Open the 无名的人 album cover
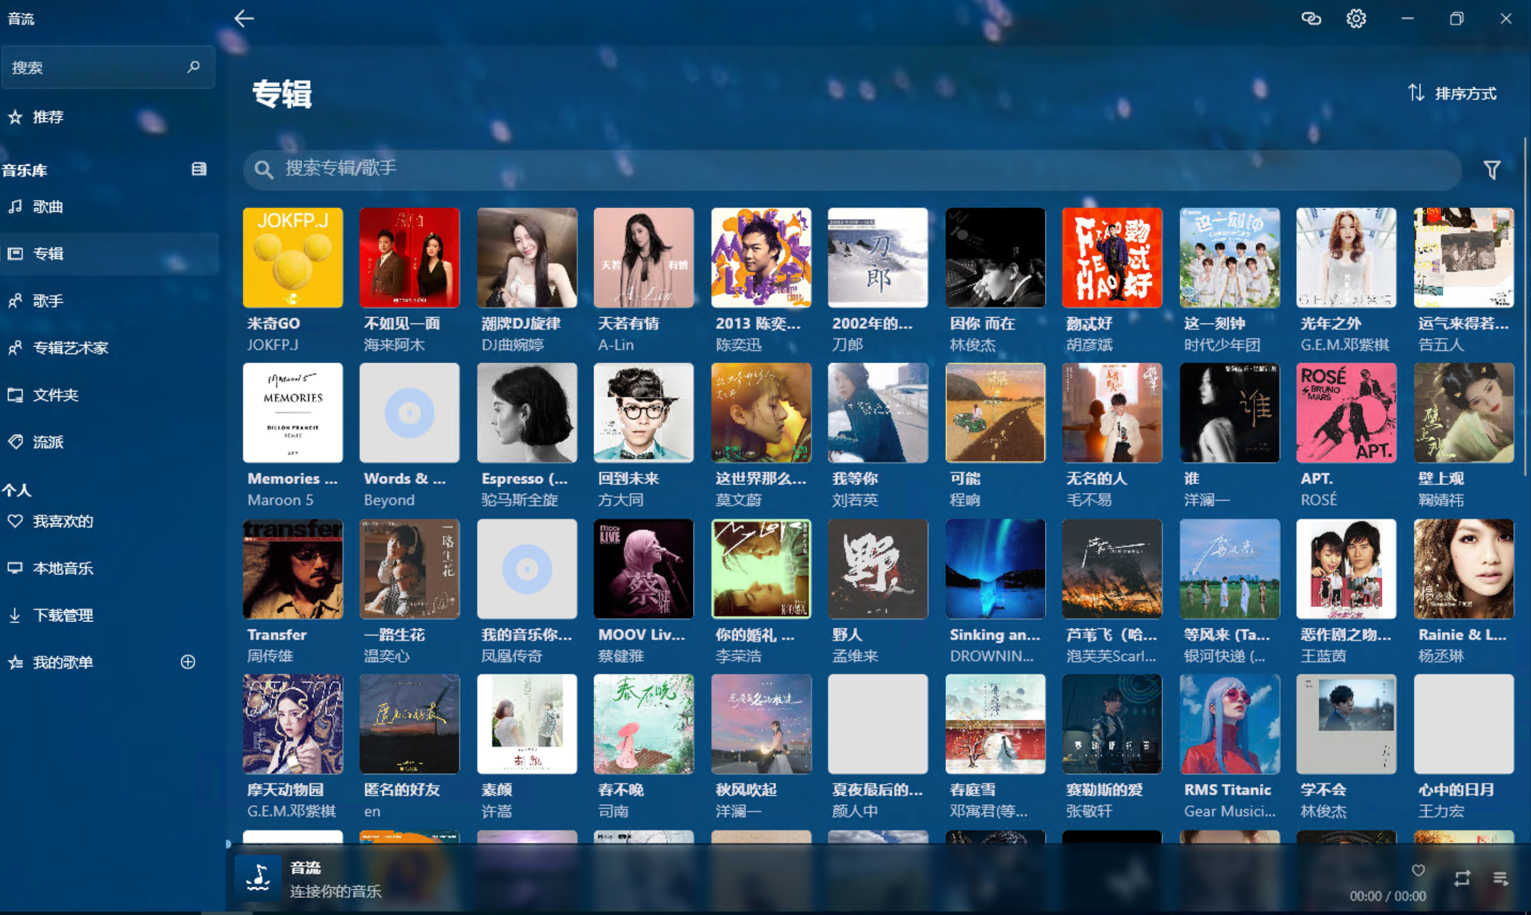Screen dimensions: 1531x915 pyautogui.click(x=1112, y=413)
